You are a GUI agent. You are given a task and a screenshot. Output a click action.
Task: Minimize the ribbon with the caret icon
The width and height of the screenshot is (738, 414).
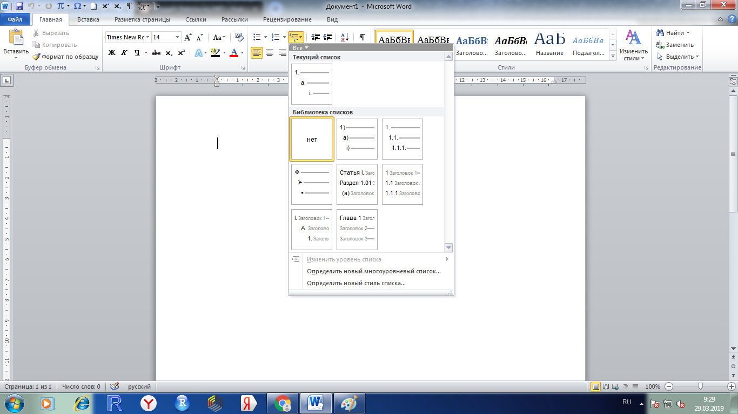(720, 19)
